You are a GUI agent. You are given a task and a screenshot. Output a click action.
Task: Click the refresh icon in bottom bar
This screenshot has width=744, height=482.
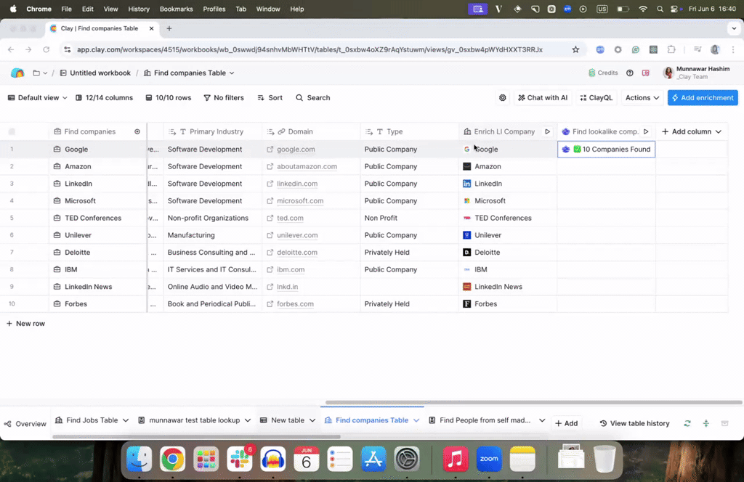687,423
